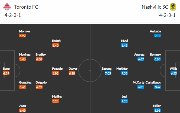This screenshot has height=113, width=180.
Task: Click the McCarty player name
Action: click(x=139, y=82)
